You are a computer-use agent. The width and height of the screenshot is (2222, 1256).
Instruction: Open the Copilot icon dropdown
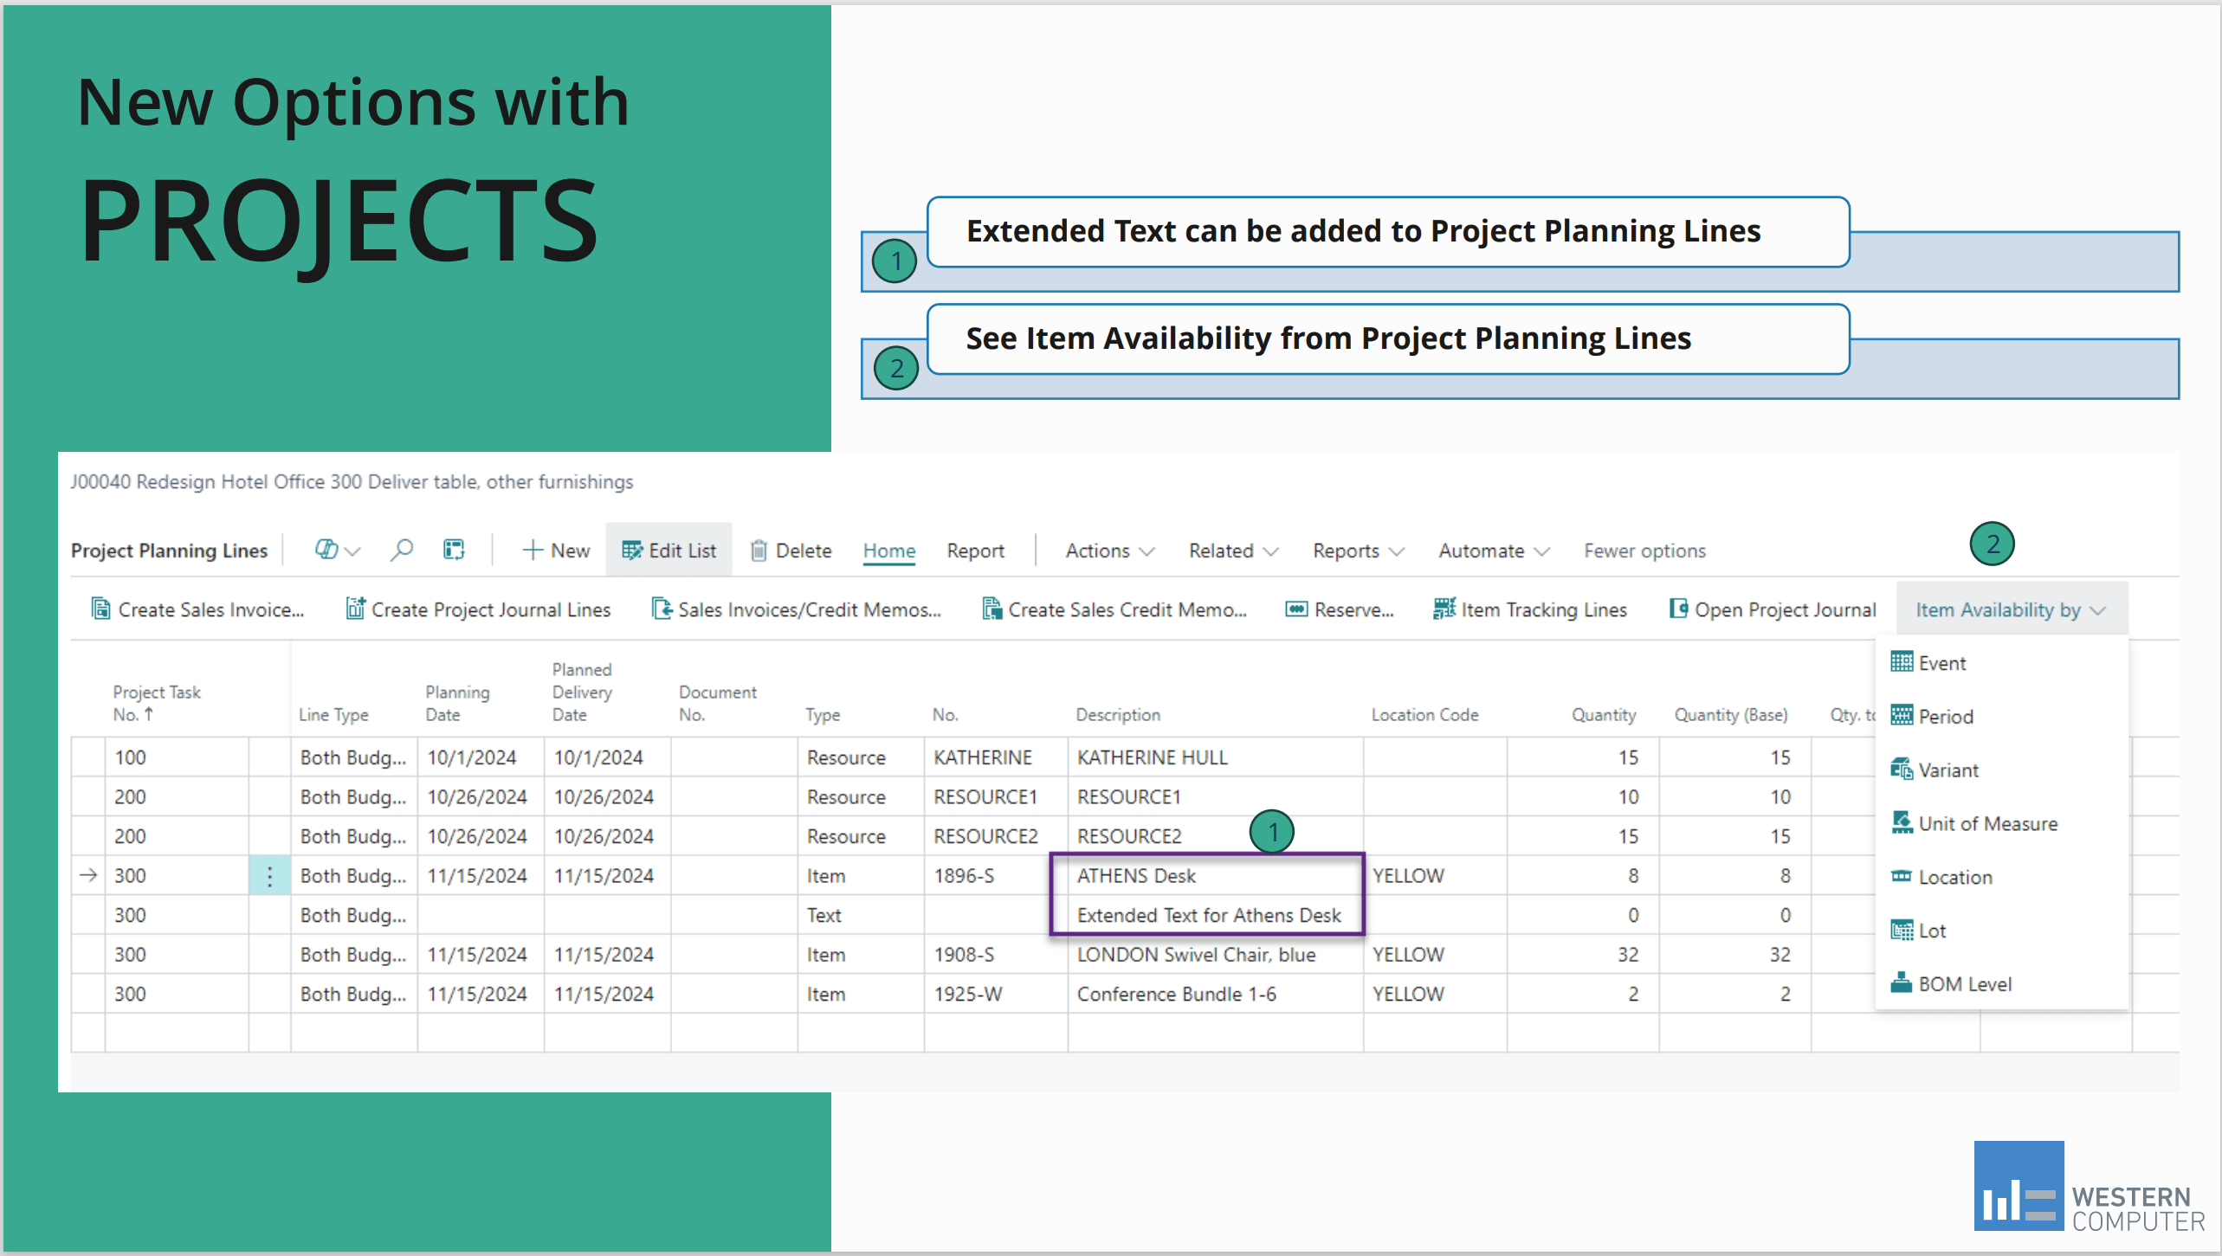[337, 550]
